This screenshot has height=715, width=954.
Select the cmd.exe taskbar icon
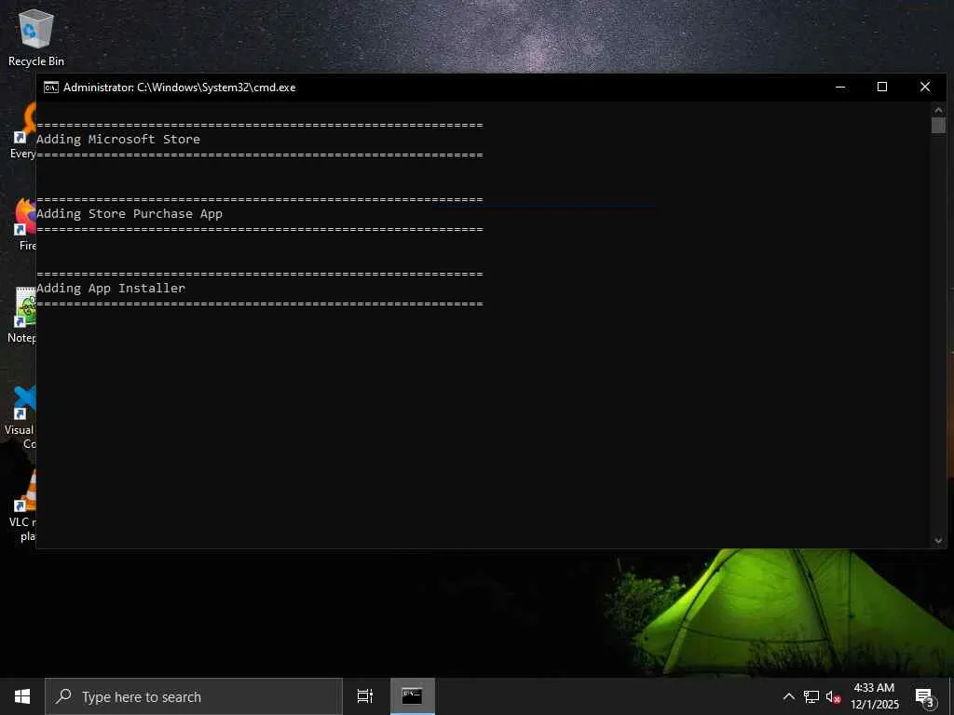[x=412, y=696]
